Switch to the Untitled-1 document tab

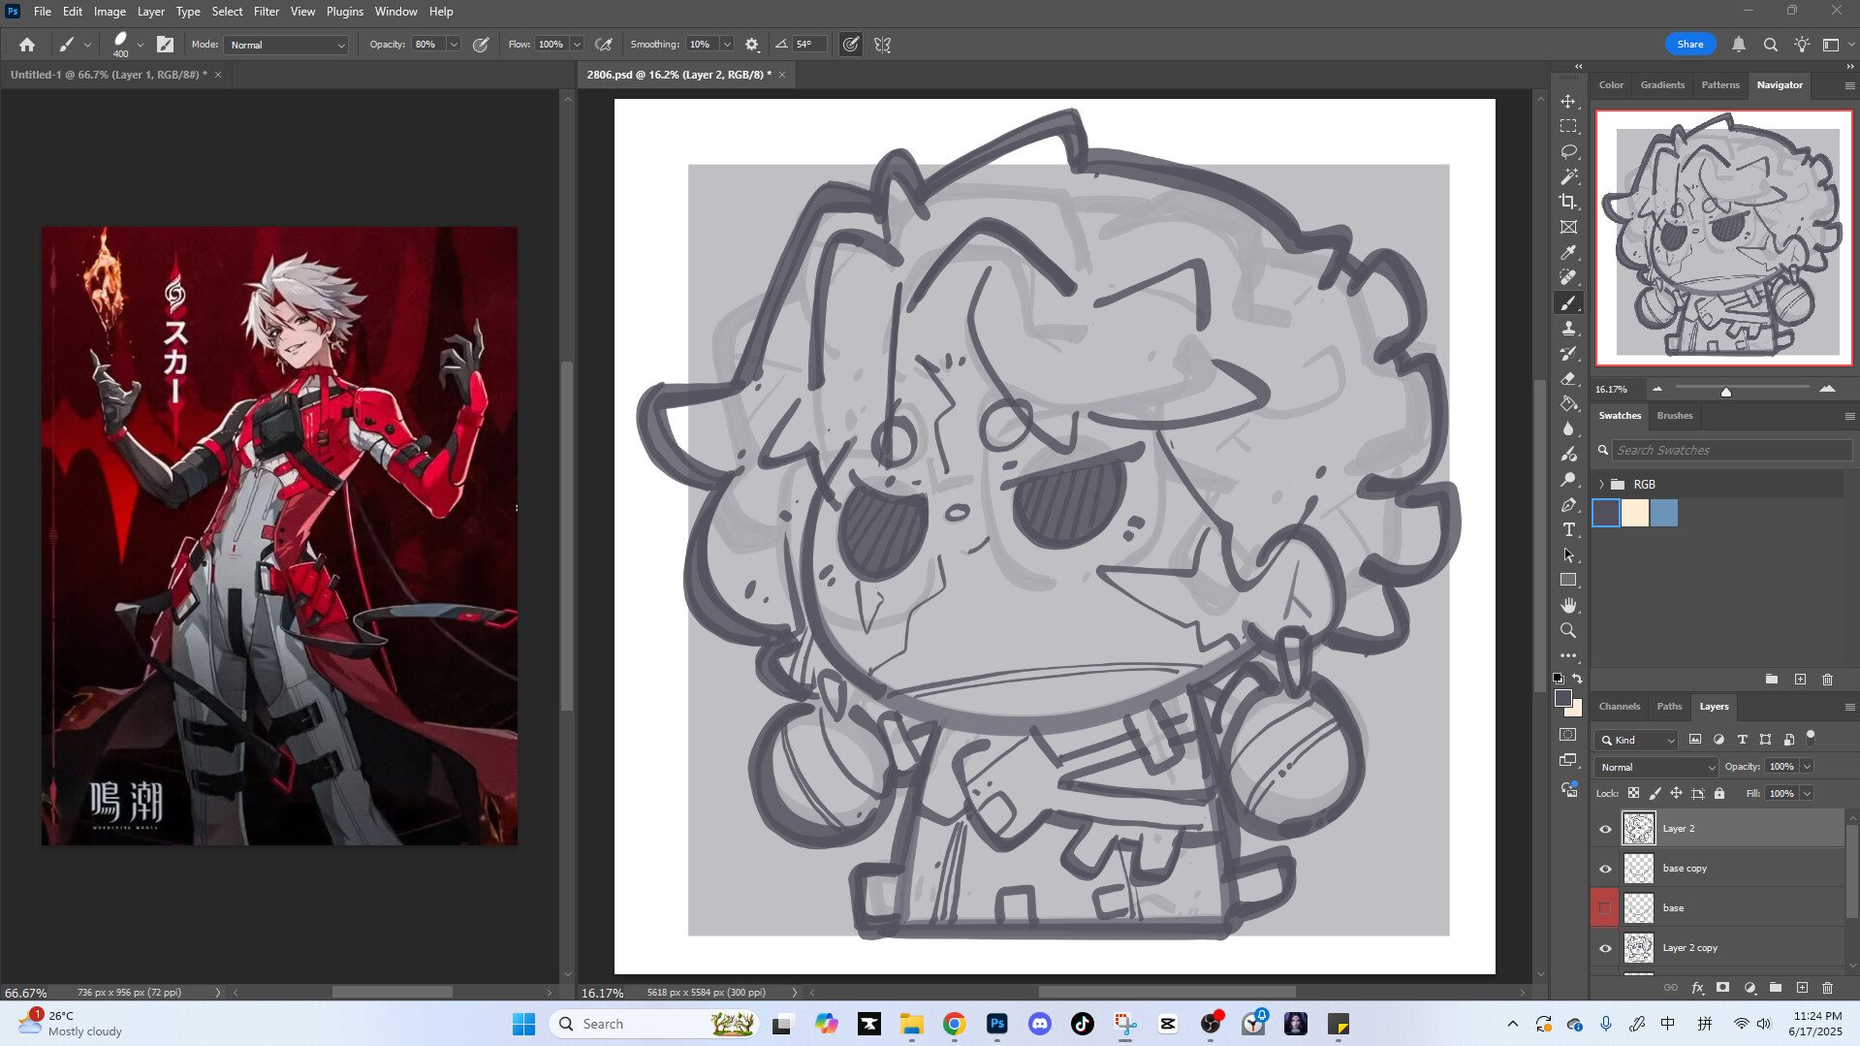coord(107,75)
